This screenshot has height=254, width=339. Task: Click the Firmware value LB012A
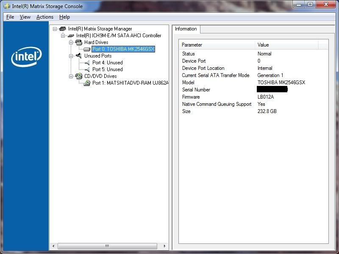coord(266,97)
